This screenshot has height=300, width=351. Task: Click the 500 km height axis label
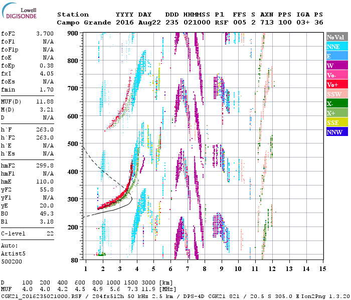73,144
